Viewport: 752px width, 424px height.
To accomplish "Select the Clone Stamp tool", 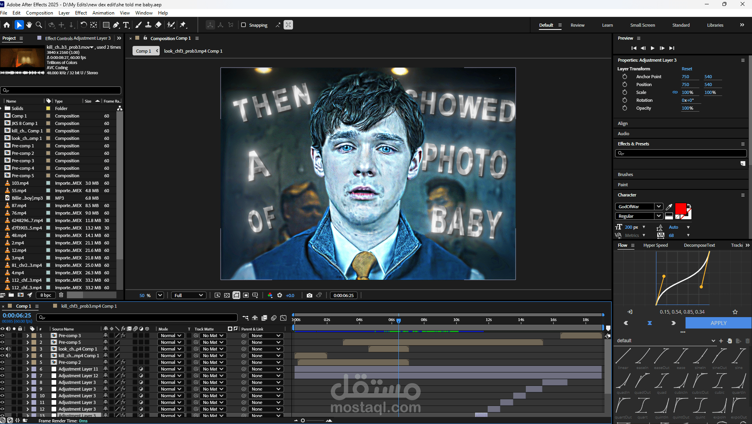I will 148,25.
